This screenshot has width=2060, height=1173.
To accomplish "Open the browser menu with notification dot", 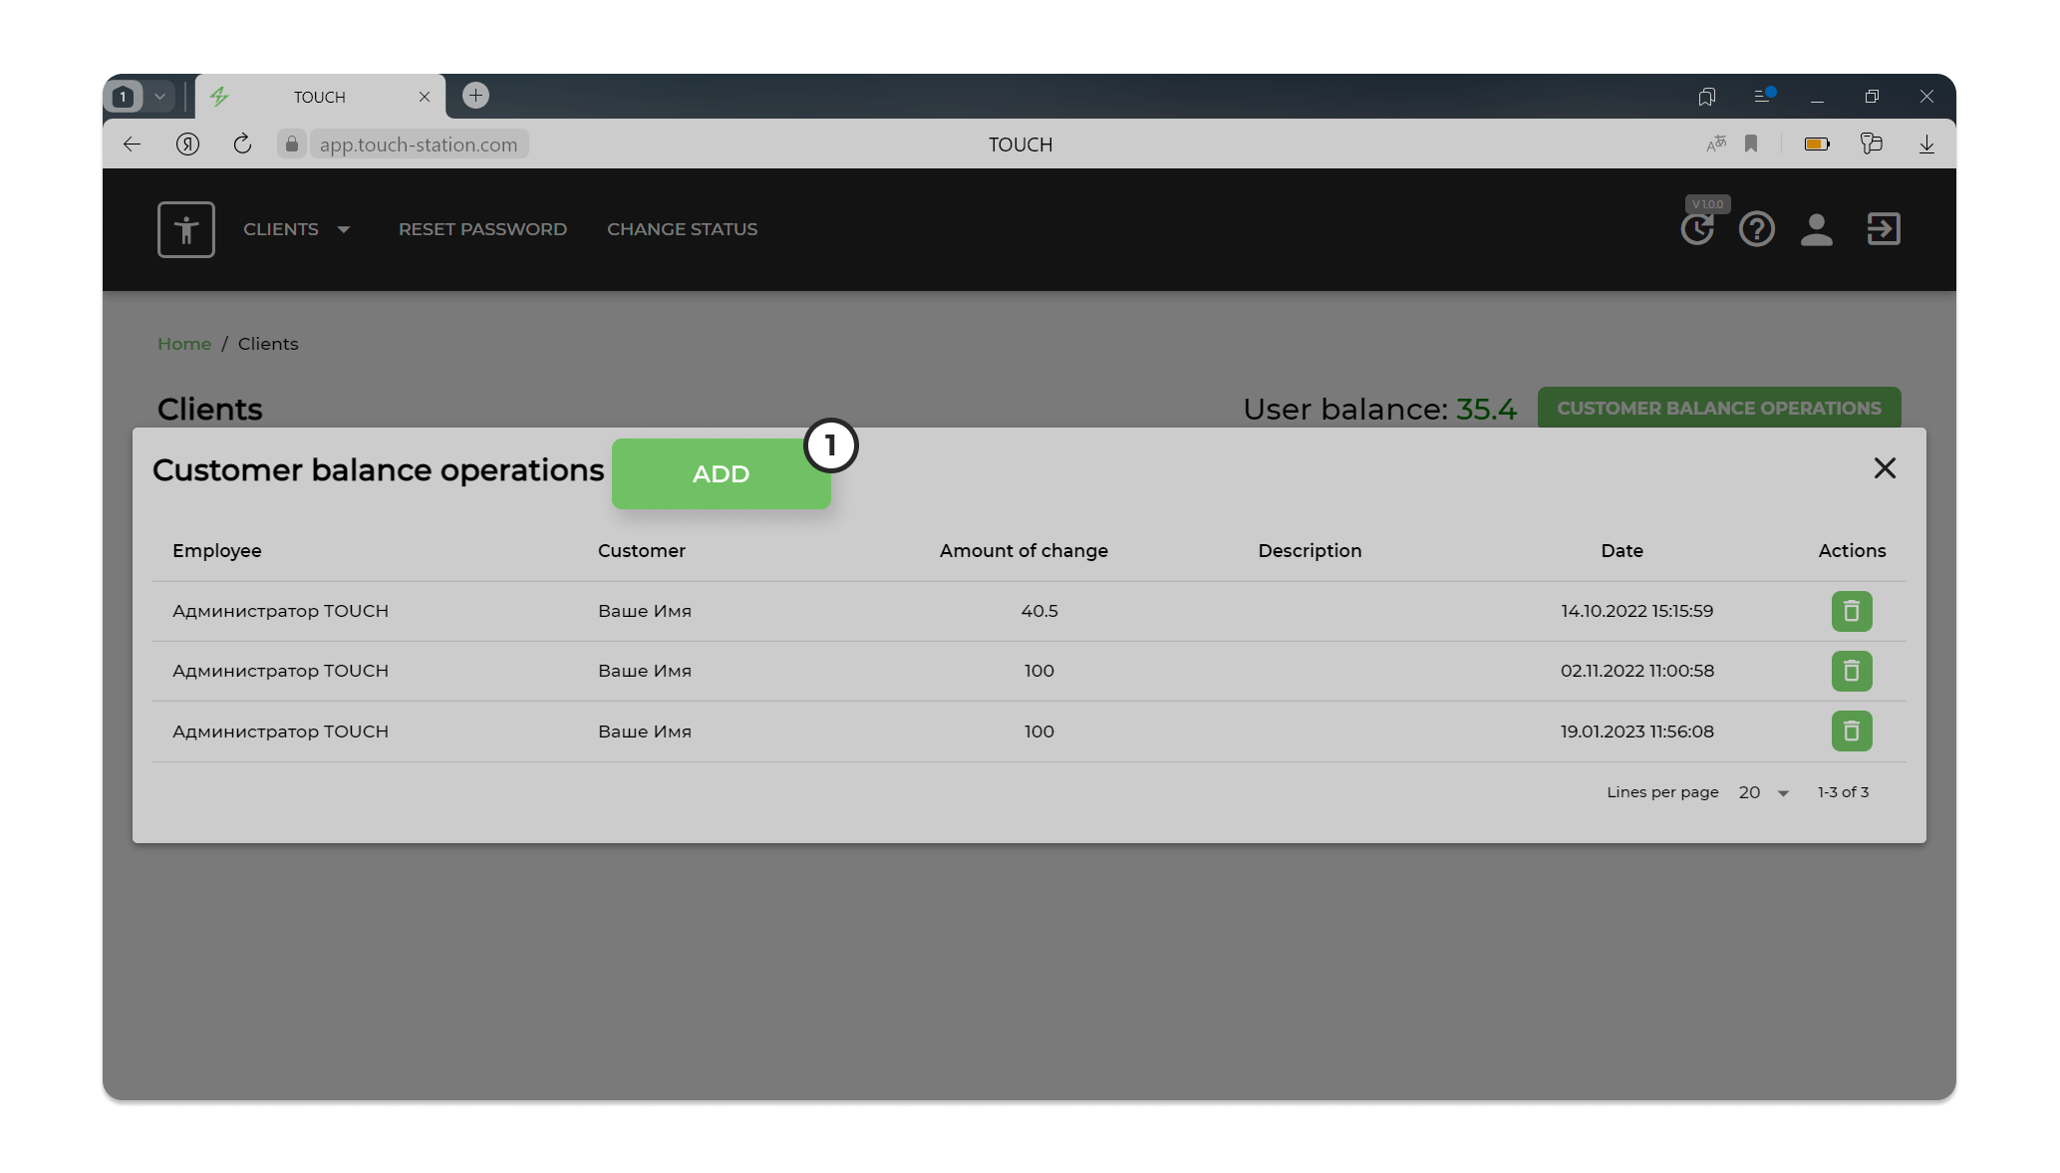I will click(x=1763, y=96).
